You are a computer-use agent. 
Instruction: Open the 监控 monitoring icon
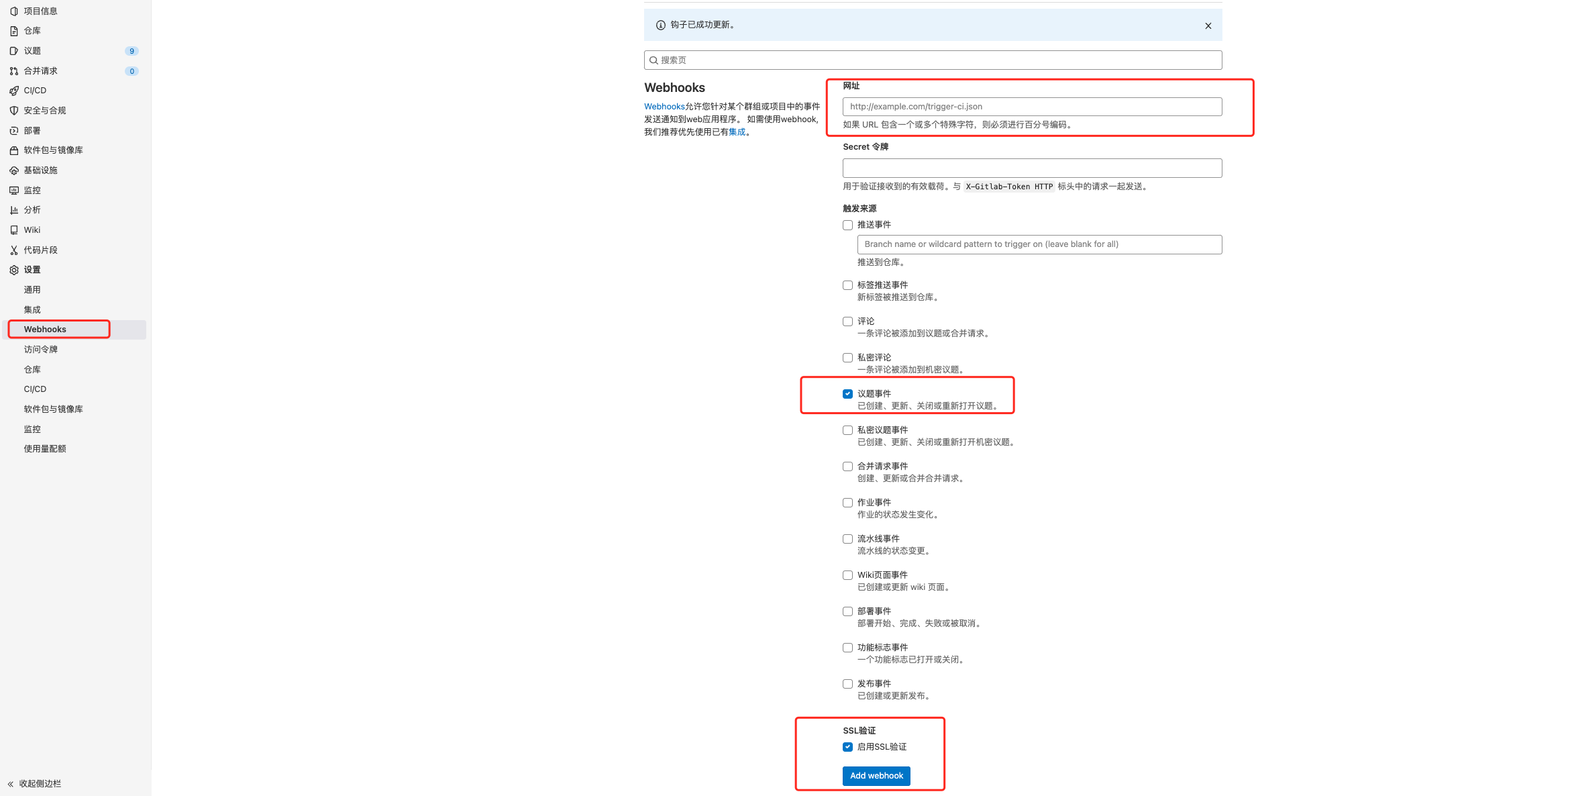(x=14, y=190)
